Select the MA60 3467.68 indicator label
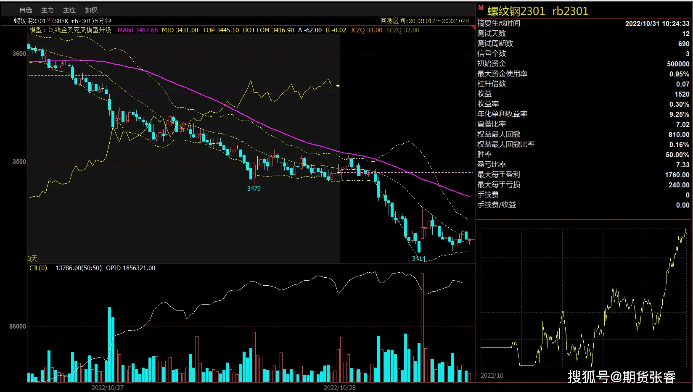Screen dimensions: 693x392 click(x=138, y=30)
